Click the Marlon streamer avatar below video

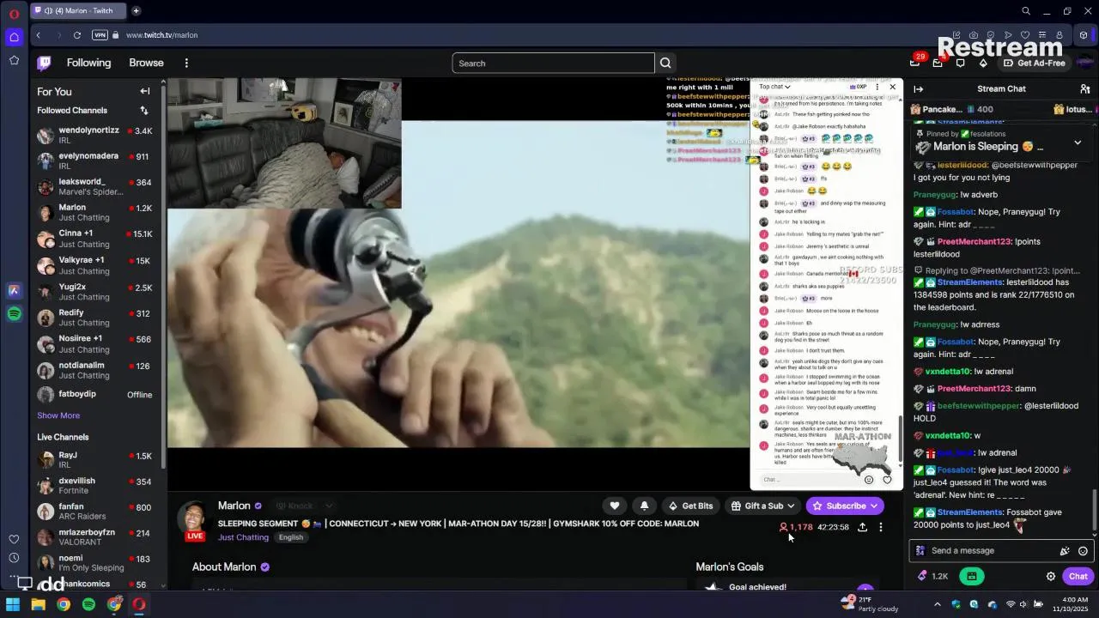[x=195, y=519]
